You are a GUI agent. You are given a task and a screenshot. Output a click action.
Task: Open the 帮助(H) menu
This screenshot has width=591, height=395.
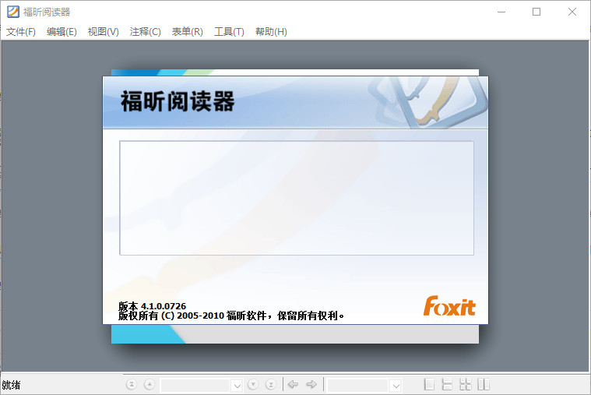[x=271, y=32]
